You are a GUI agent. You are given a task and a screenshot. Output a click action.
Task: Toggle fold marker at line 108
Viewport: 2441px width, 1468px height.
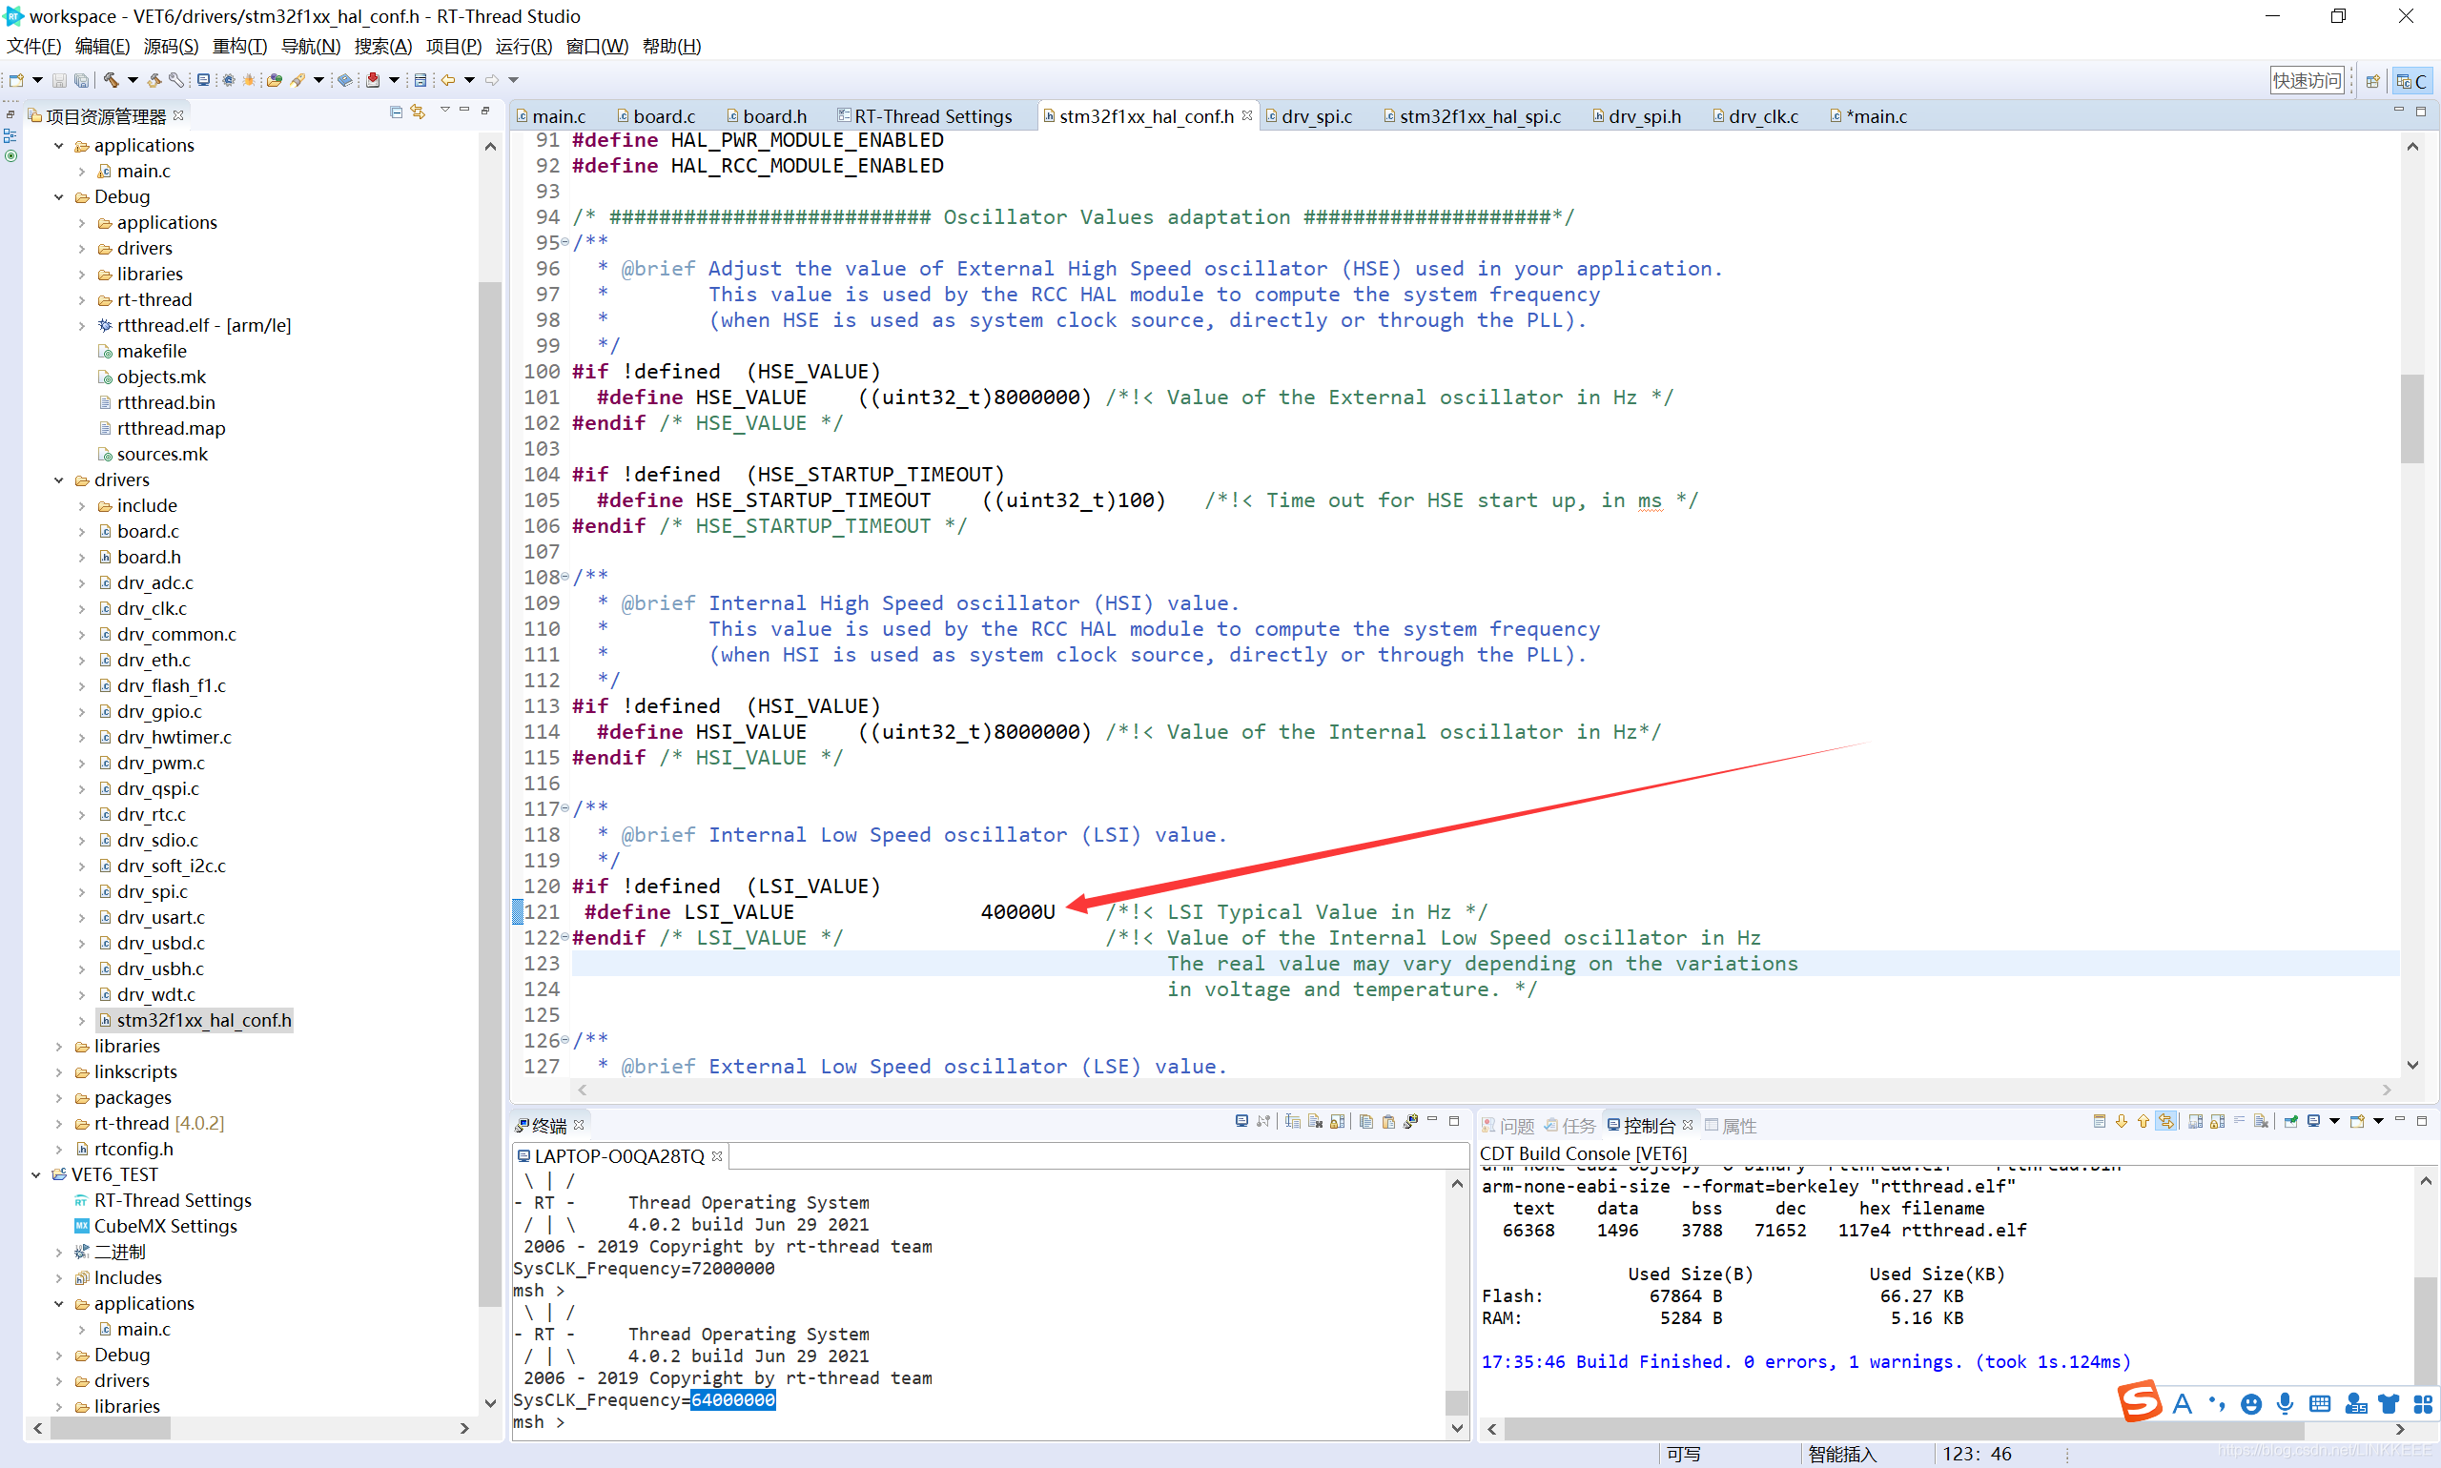(565, 577)
